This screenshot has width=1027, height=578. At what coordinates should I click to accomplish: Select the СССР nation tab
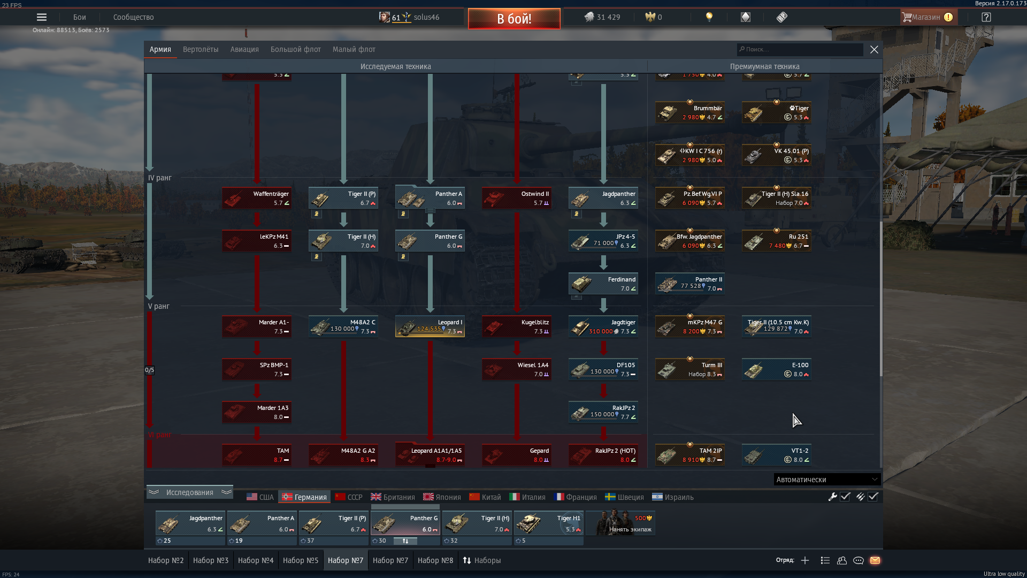349,497
